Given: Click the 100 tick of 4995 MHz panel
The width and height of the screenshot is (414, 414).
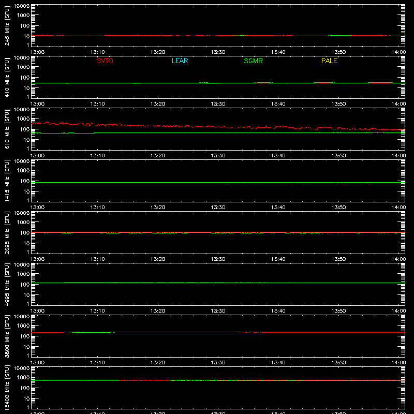Looking at the screenshot, I should pyautogui.click(x=25, y=285).
